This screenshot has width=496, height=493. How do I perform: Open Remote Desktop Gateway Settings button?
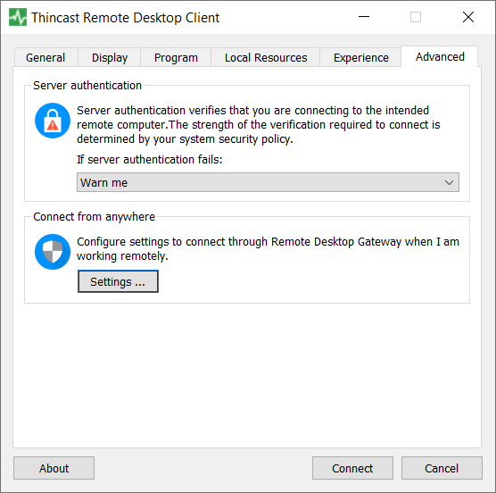click(118, 281)
